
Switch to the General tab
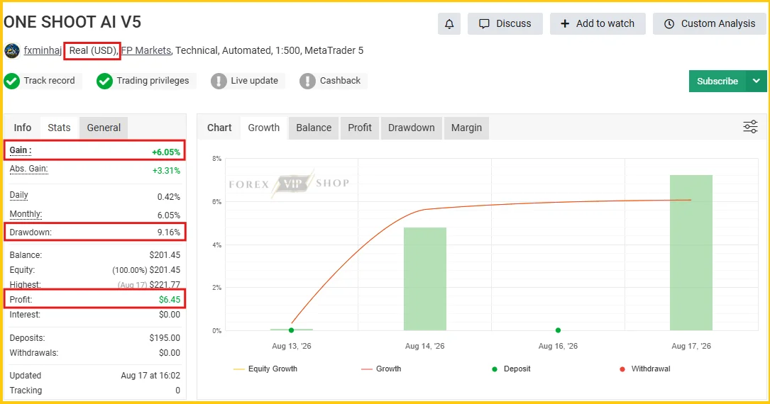pos(104,128)
